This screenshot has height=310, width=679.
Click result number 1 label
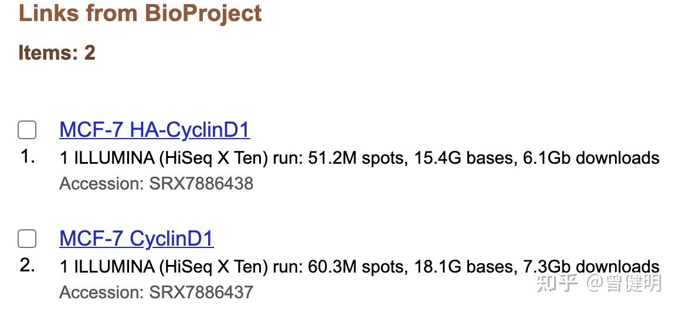(x=28, y=157)
